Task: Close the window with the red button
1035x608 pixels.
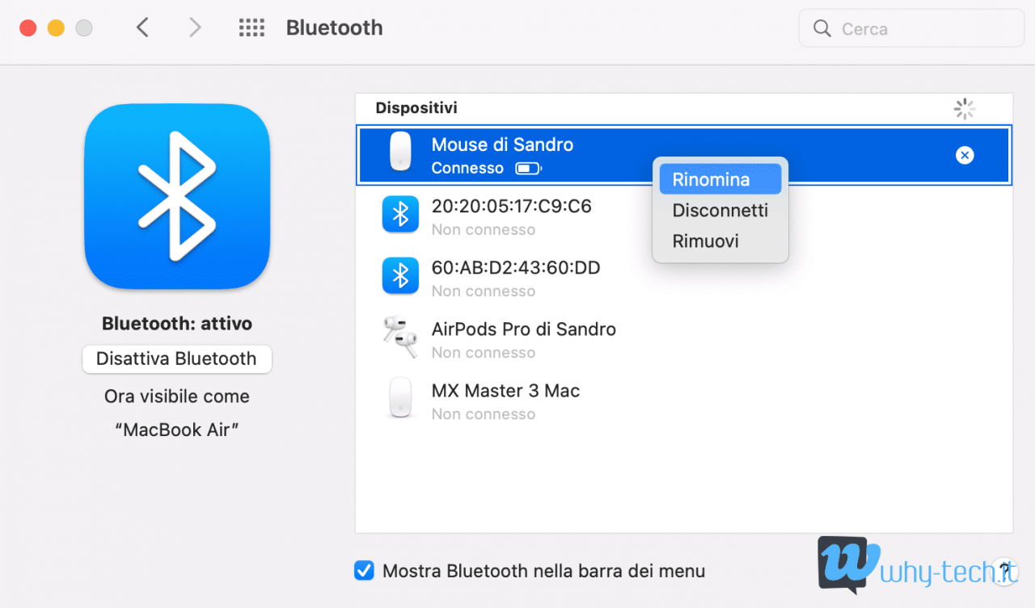Action: pos(28,28)
